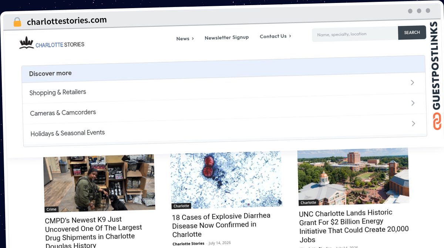The image size is (444, 248).
Task: Click Charlotte Stories author under diarrhea article
Action: coord(188,244)
